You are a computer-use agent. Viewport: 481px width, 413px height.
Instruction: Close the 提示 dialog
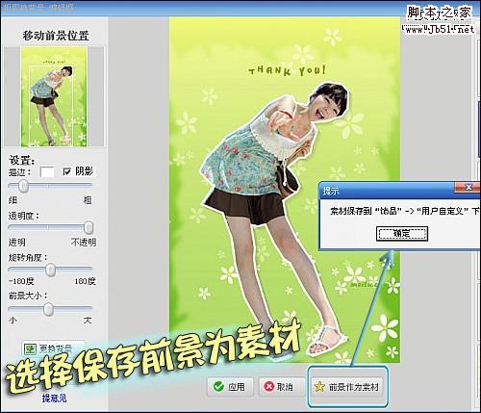click(x=468, y=187)
